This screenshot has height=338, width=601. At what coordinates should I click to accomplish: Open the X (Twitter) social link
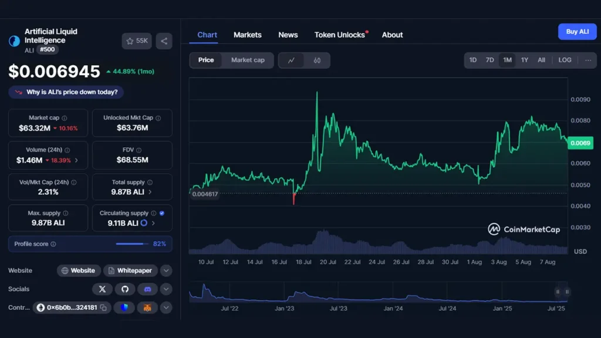click(102, 289)
